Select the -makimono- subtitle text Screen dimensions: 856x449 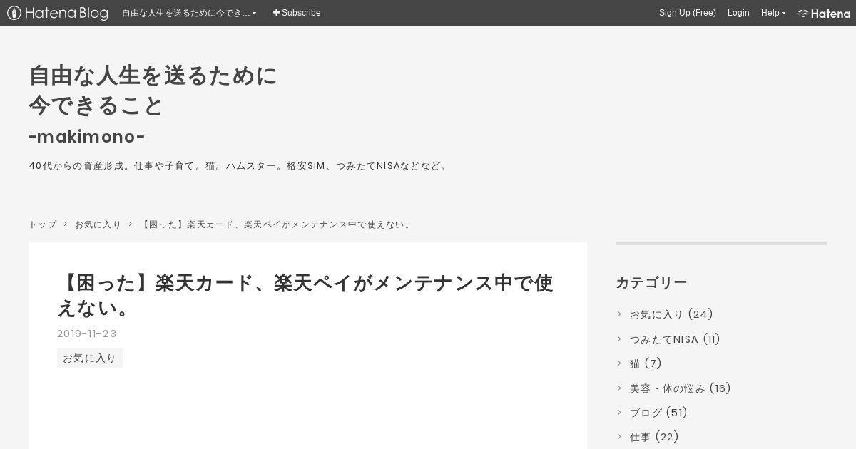point(87,136)
